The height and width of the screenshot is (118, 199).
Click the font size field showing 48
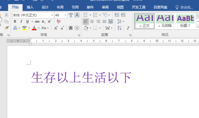coord(59,15)
